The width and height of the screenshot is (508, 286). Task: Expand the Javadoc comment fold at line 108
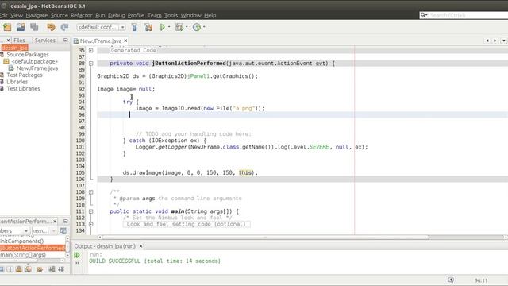[91, 192]
